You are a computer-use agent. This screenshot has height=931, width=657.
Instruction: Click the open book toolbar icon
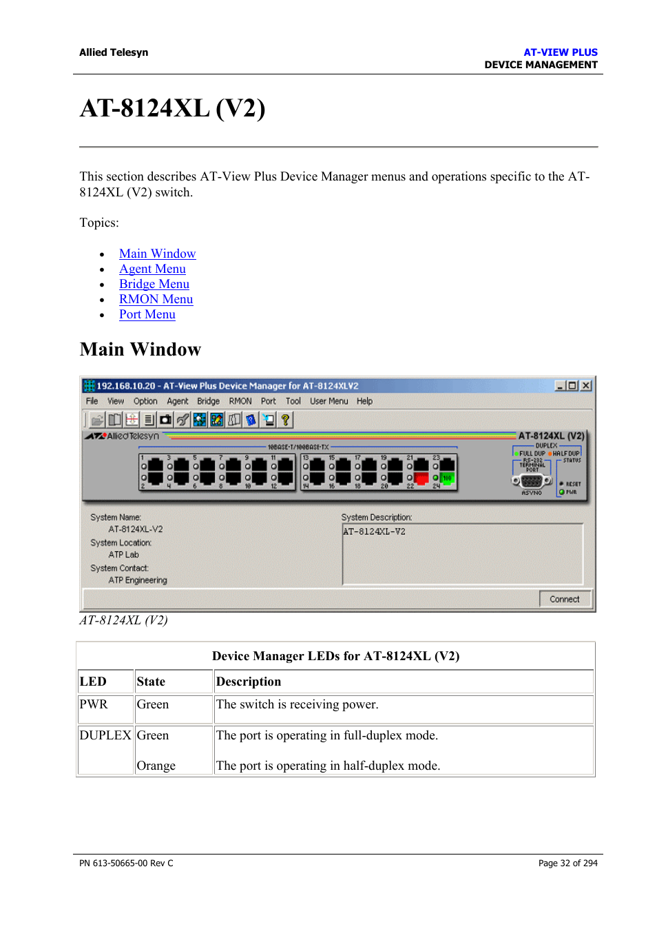pyautogui.click(x=114, y=420)
